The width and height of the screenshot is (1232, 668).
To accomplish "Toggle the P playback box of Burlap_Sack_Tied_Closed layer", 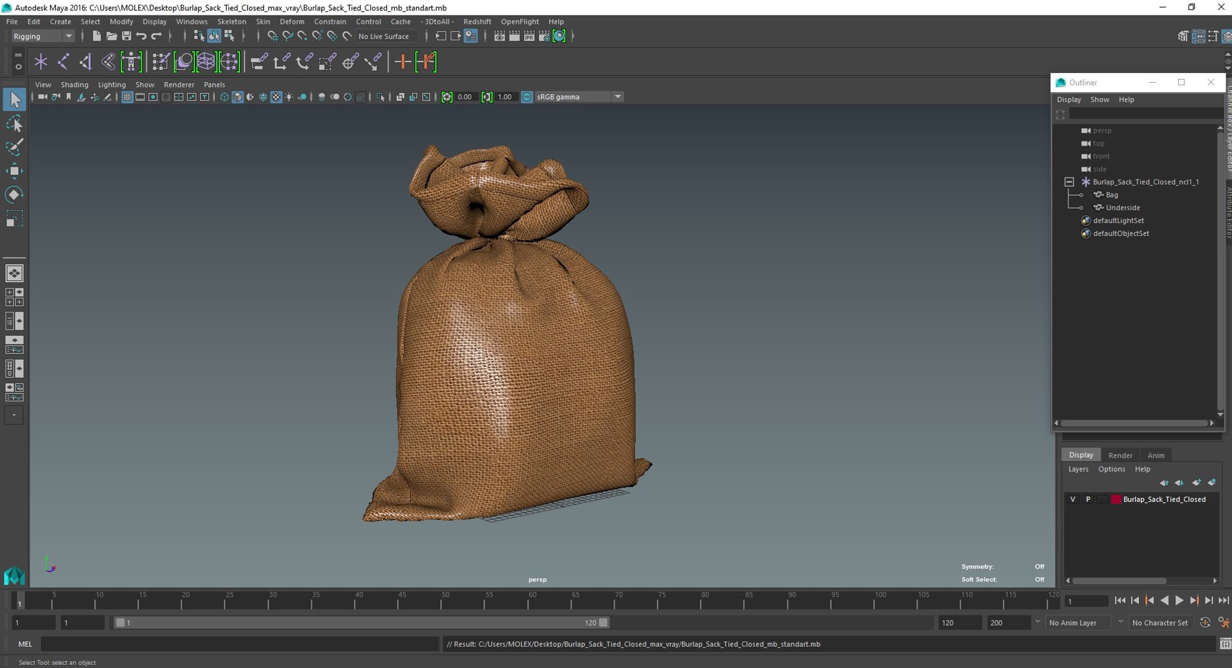I will [1088, 499].
